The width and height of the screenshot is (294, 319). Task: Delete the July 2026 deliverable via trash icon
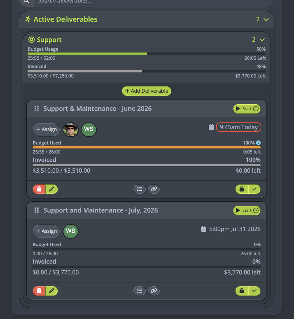[x=39, y=291]
